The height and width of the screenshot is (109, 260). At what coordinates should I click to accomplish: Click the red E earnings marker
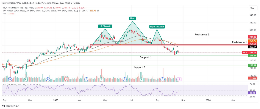coord(66,79)
